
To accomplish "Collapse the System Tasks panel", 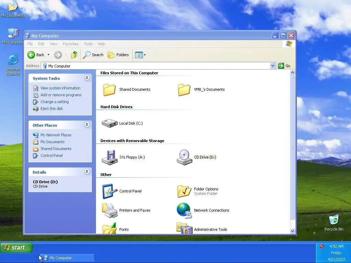I will click(87, 78).
